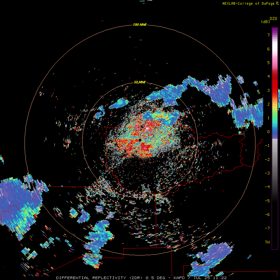The width and height of the screenshot is (280, 280).
Task: Click the 100 NMI range ring label
Action: [x=140, y=25]
